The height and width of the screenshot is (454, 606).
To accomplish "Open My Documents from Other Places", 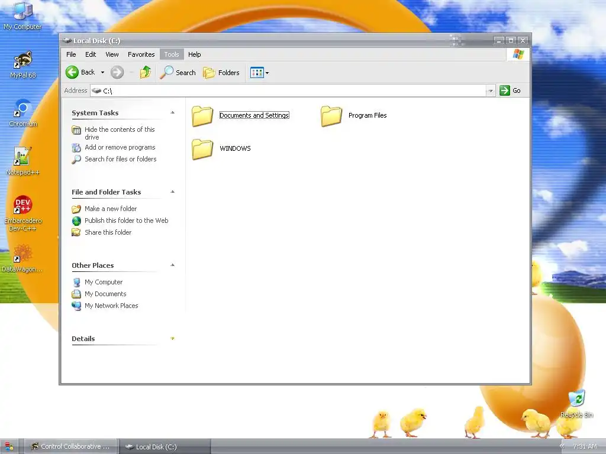I will click(105, 294).
